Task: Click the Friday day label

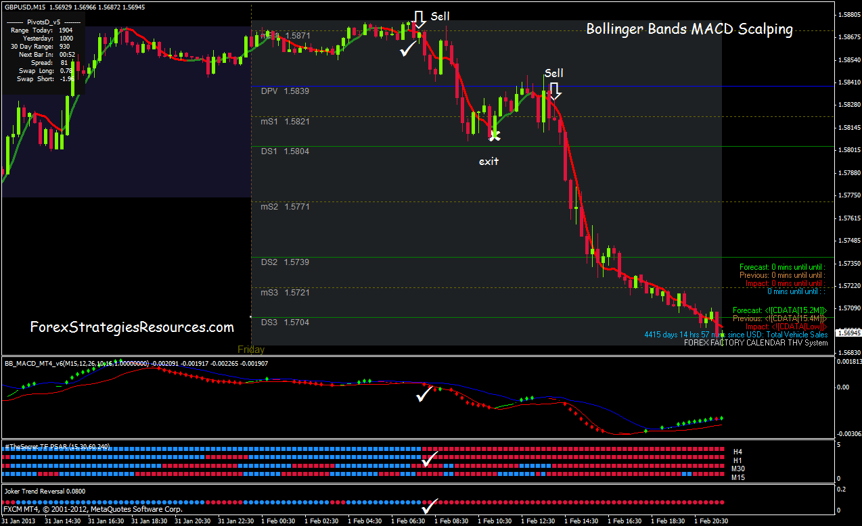Action: tap(251, 350)
